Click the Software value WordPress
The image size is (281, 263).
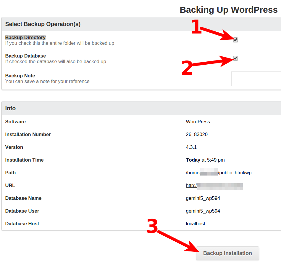click(198, 122)
